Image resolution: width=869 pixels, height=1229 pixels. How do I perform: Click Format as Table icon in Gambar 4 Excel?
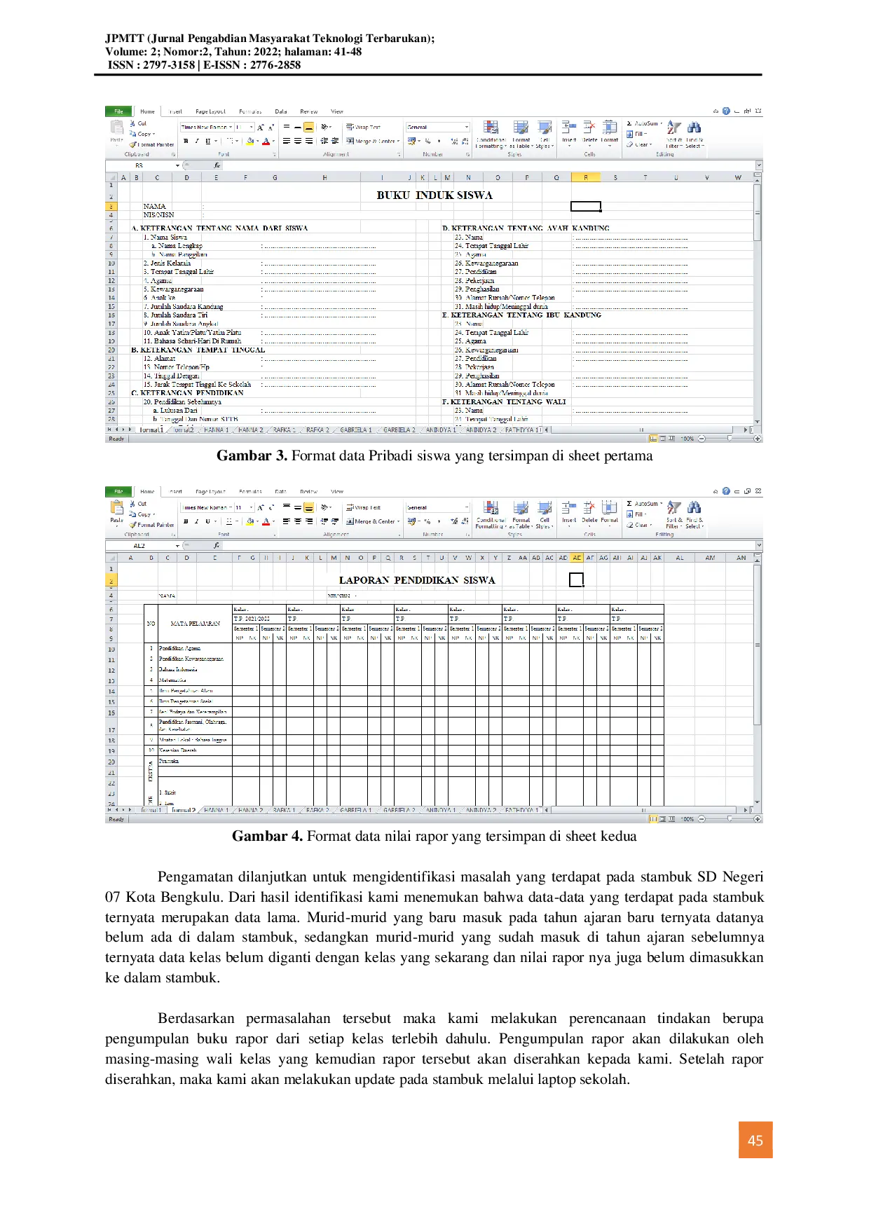(521, 507)
